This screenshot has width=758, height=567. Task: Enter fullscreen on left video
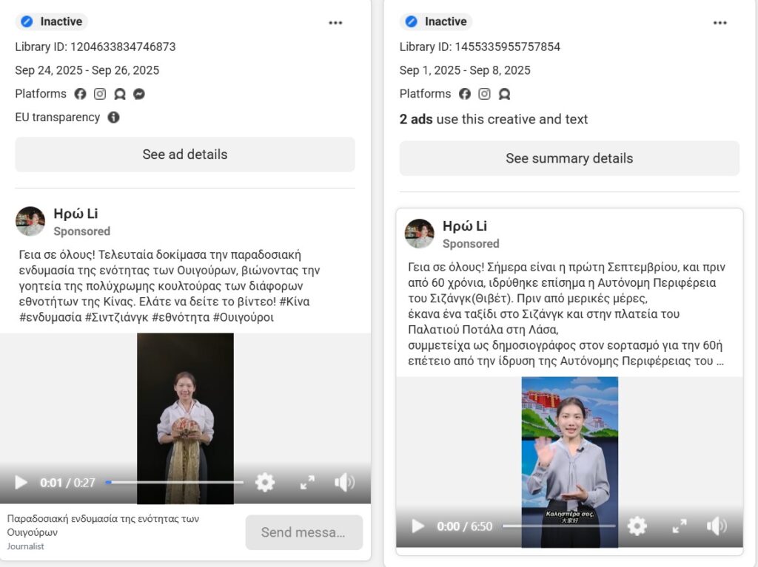(307, 483)
